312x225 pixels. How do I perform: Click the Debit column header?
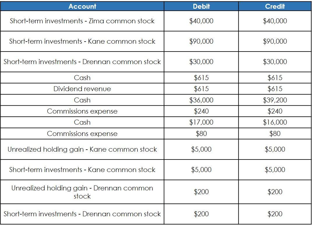[201, 6]
